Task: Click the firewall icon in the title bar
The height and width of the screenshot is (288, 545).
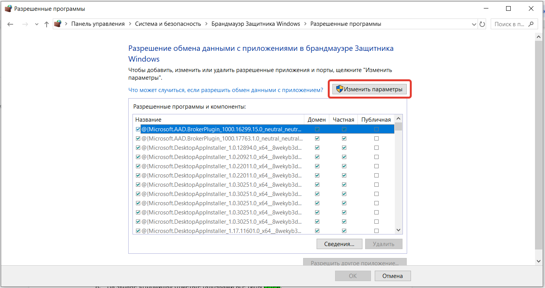Action: pyautogui.click(x=8, y=8)
